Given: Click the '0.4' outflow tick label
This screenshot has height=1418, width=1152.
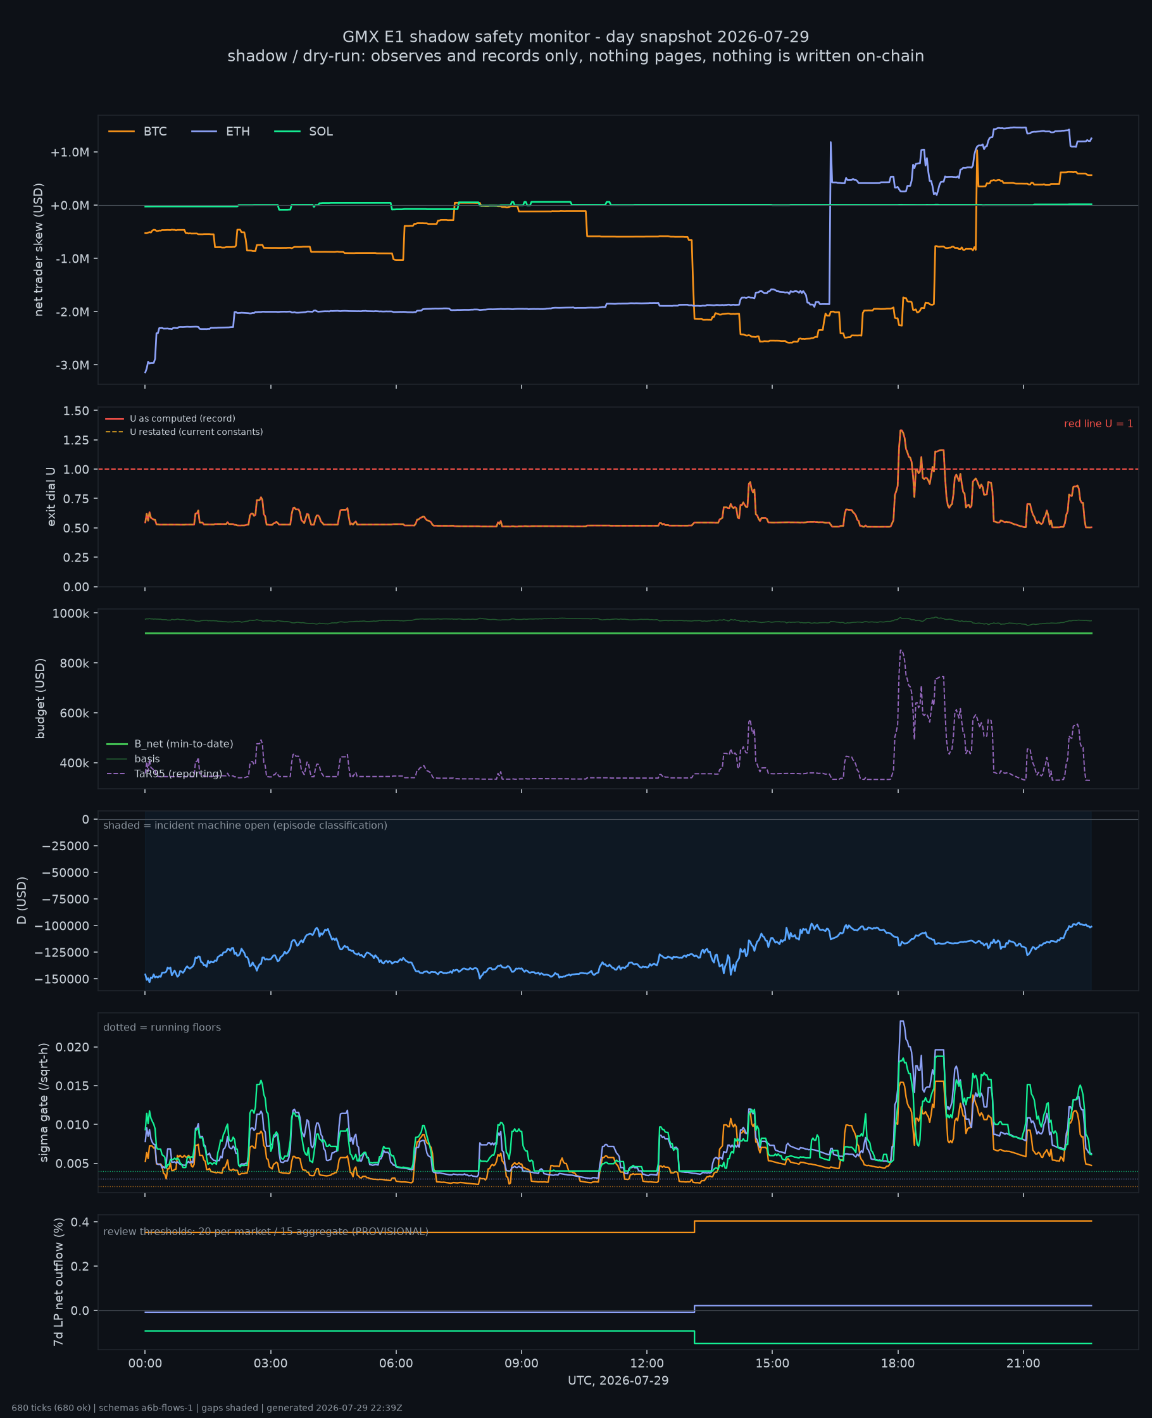Looking at the screenshot, I should click(80, 1222).
